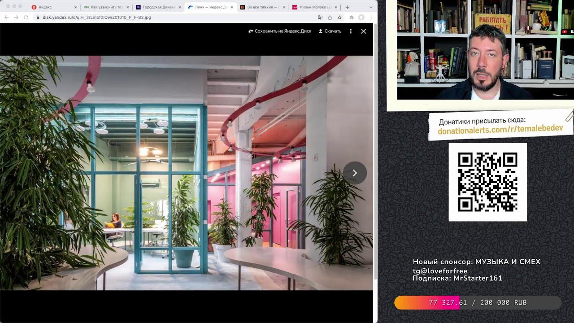
Task: Click the donation progress bar
Action: (478, 303)
